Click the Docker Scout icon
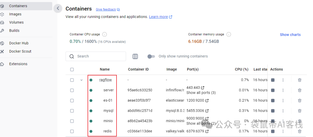 [2, 51]
